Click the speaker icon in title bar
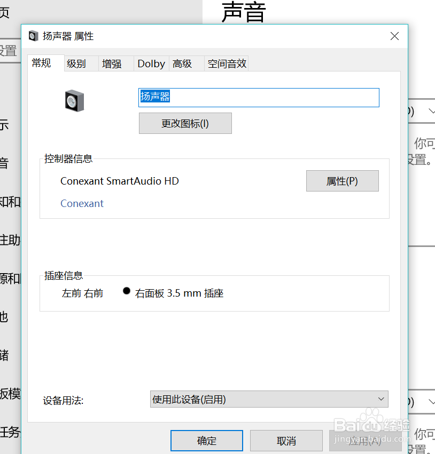 click(33, 36)
